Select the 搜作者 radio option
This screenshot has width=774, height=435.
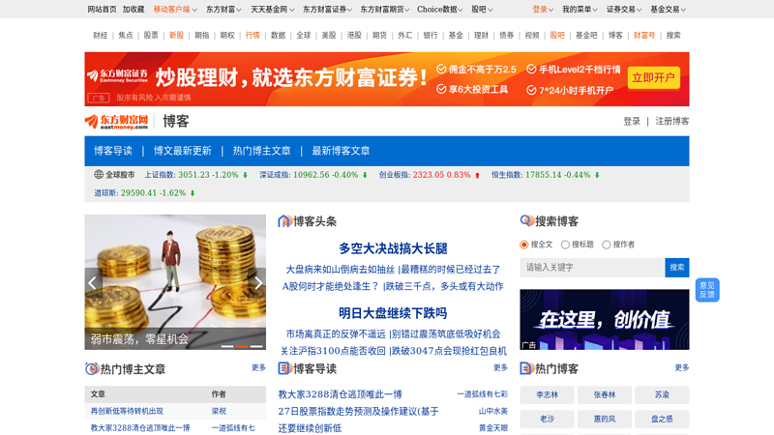[607, 245]
